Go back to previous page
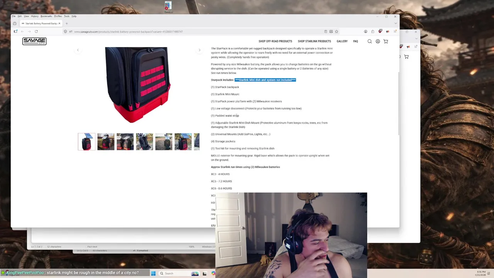Image resolution: width=494 pixels, height=278 pixels. (x=22, y=32)
